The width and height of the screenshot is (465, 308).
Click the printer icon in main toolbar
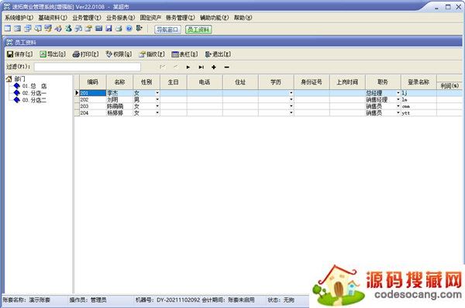tap(119, 29)
